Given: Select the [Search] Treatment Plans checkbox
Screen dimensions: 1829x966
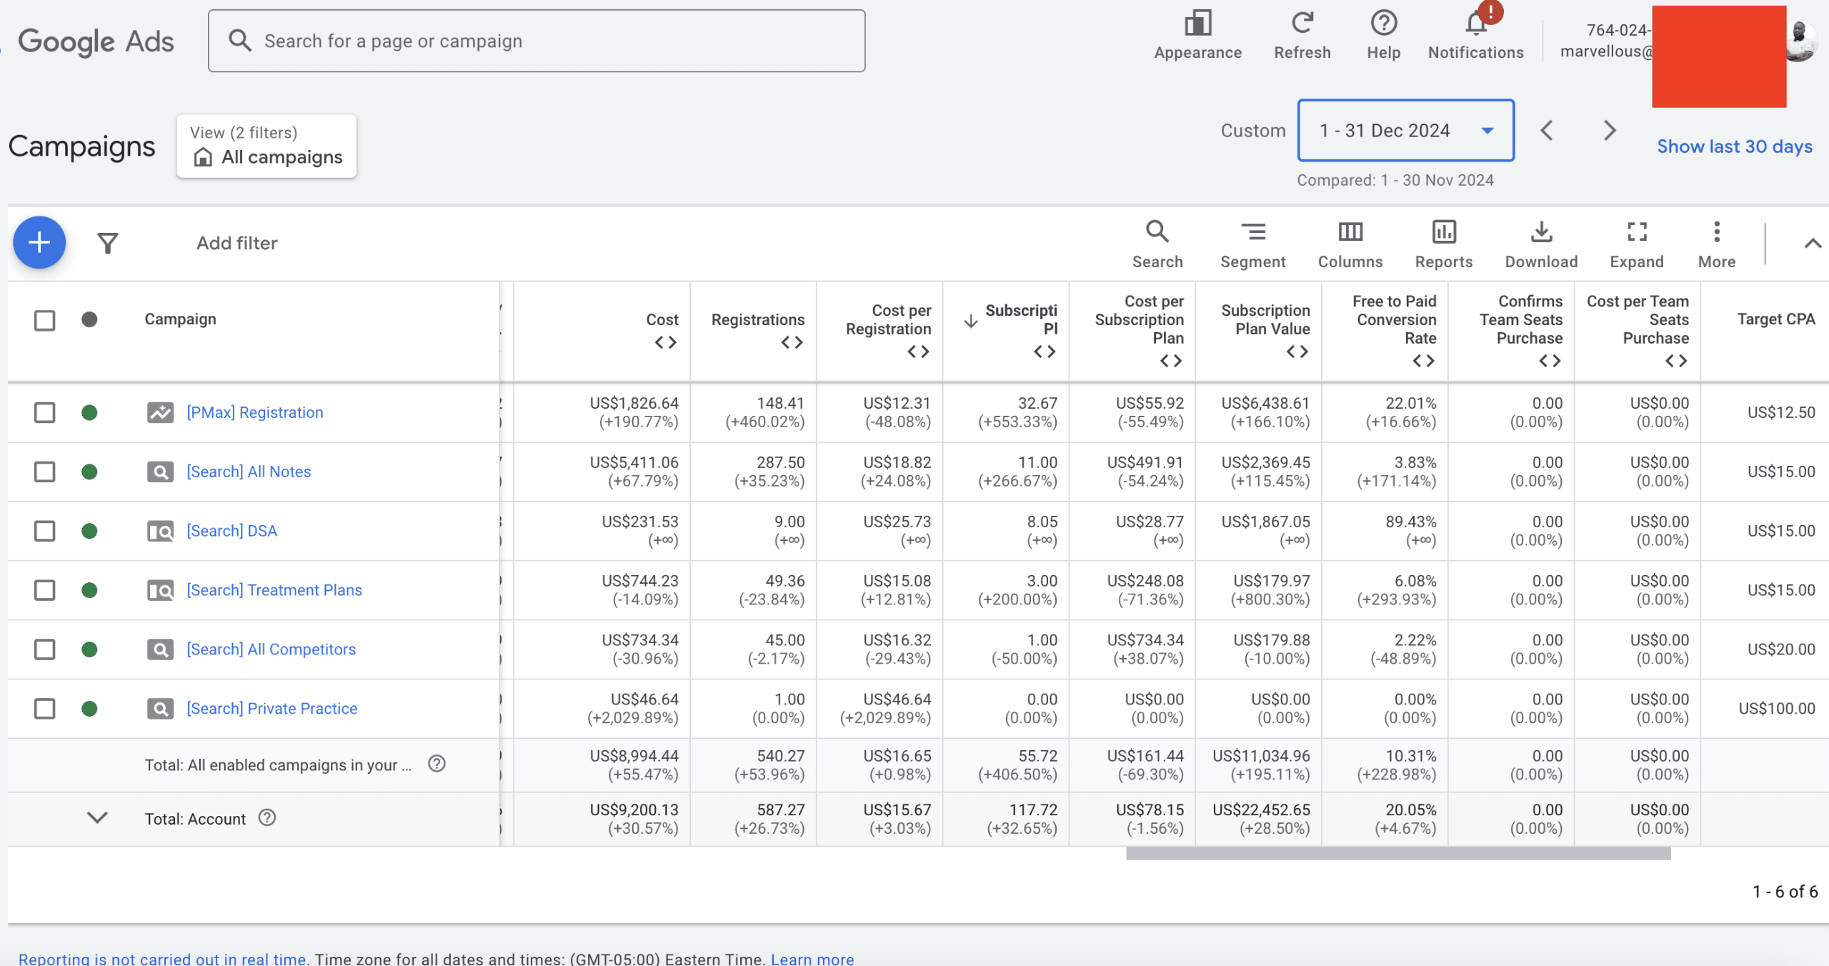Looking at the screenshot, I should [44, 590].
